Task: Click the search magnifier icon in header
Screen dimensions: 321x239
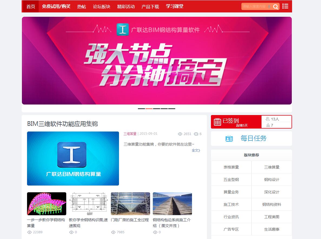Action: coord(276,7)
